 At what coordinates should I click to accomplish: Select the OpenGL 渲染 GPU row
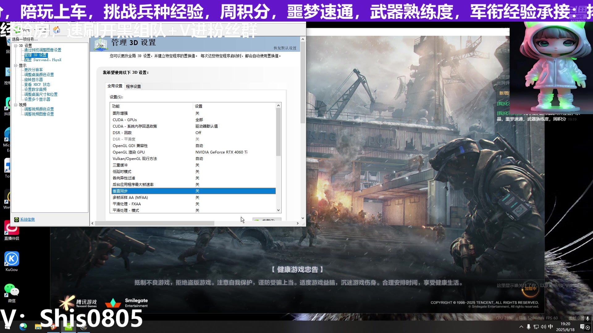point(193,152)
